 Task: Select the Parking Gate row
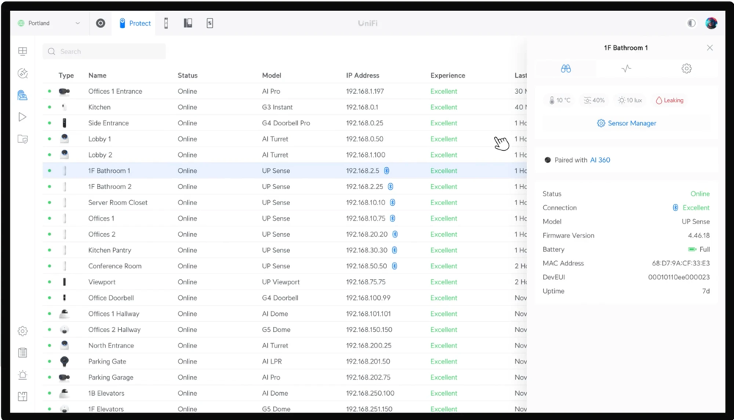tap(285, 361)
